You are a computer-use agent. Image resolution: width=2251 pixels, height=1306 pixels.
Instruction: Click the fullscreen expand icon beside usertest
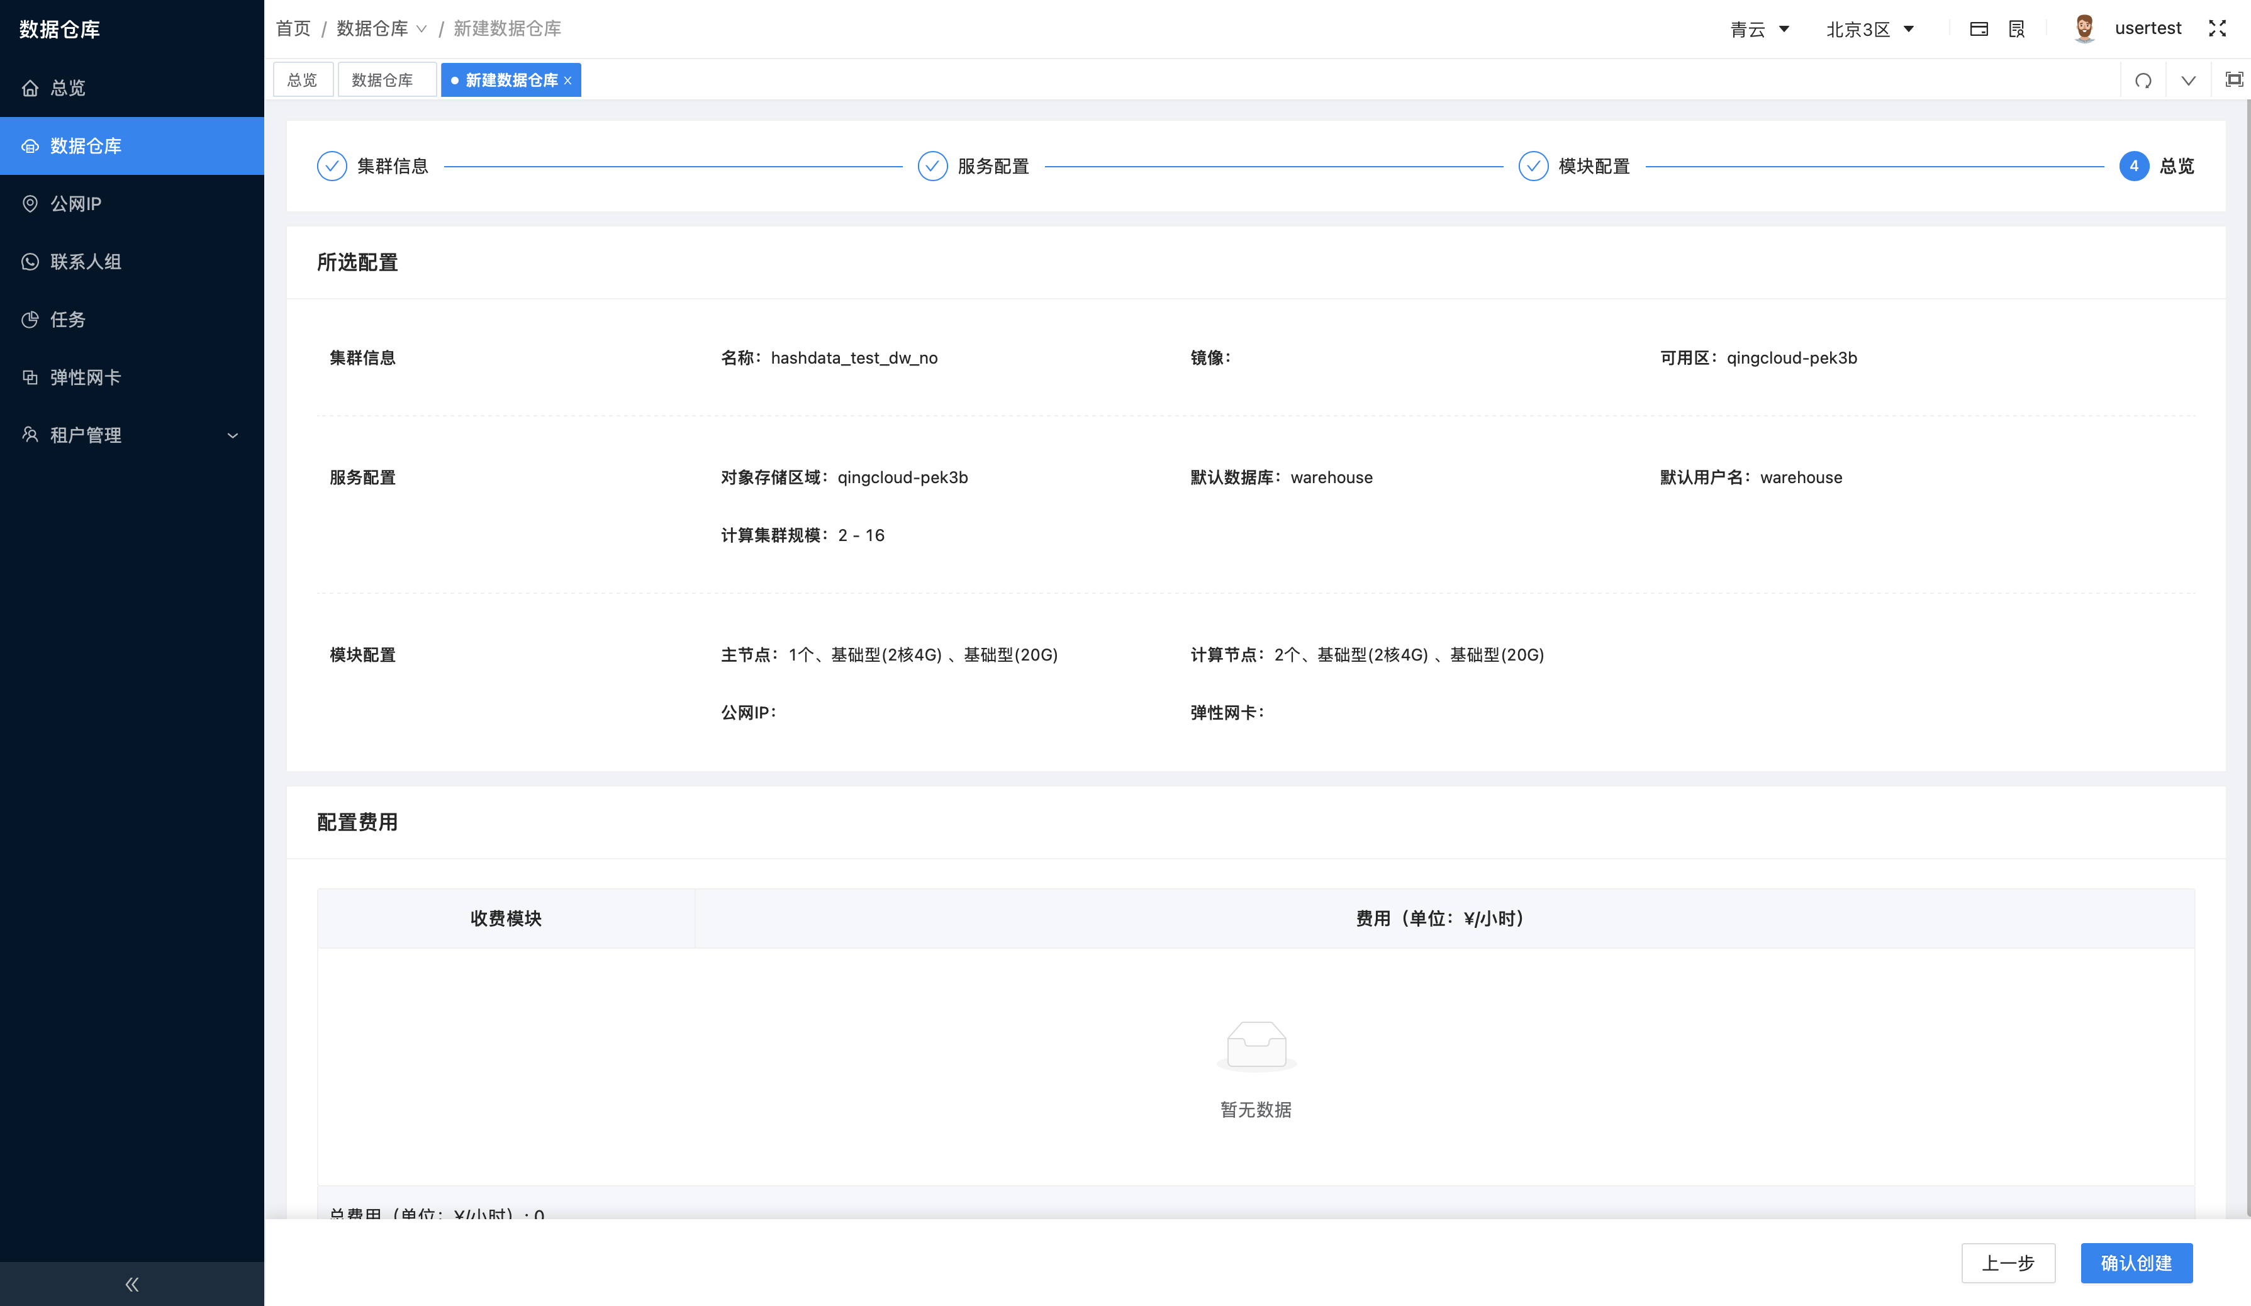2217,28
